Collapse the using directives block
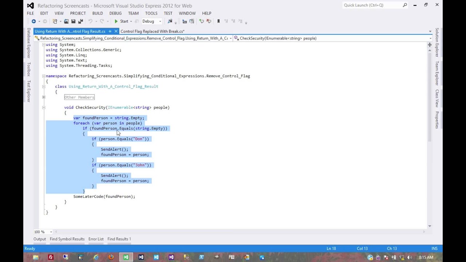 43,44
